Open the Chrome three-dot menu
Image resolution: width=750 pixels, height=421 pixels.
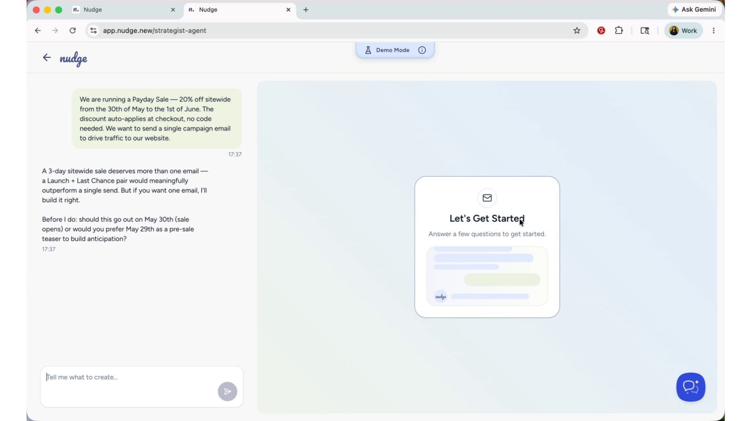pyautogui.click(x=714, y=30)
